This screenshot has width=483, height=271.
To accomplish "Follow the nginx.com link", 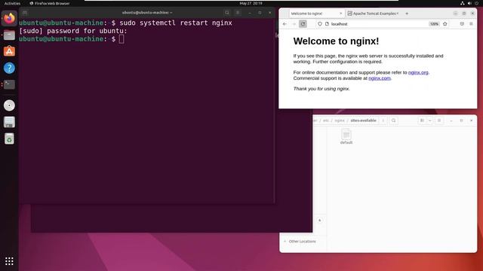I will point(380,78).
